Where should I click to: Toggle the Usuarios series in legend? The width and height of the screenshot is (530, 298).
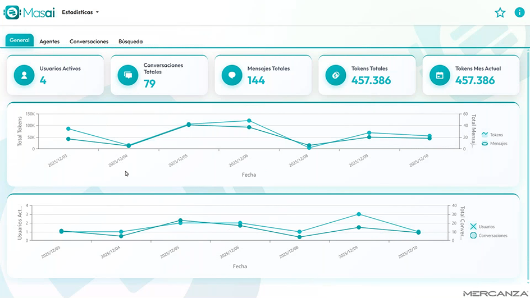(486, 227)
